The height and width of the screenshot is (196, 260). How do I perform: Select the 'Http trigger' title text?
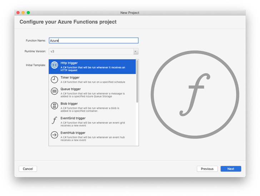pyautogui.click(x=69, y=63)
